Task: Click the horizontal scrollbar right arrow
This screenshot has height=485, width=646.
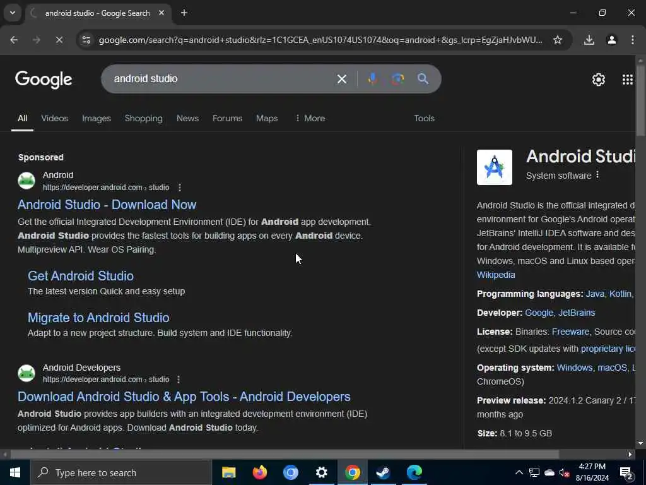Action: tap(630, 455)
